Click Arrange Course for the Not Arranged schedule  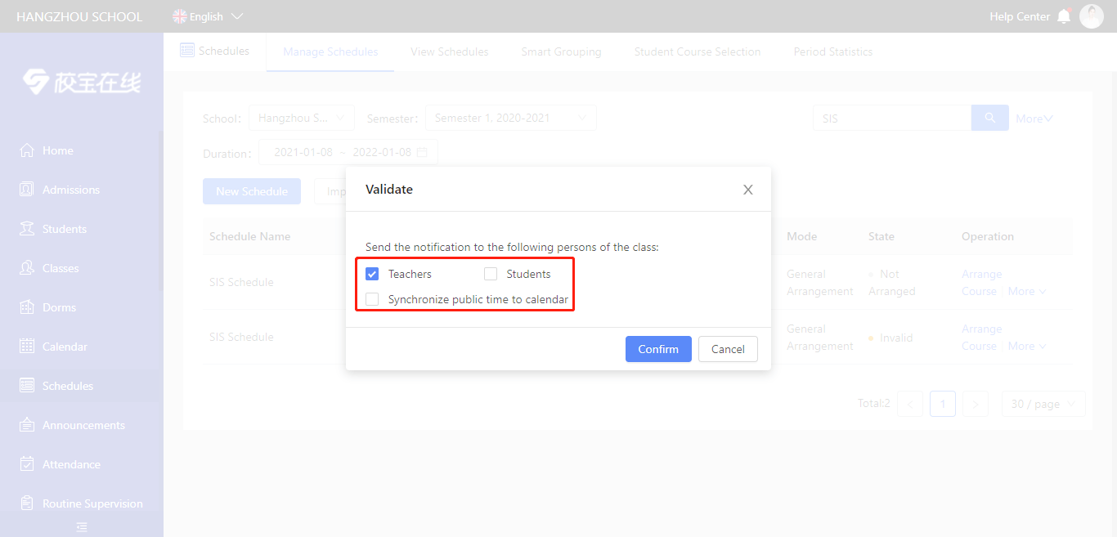point(981,282)
